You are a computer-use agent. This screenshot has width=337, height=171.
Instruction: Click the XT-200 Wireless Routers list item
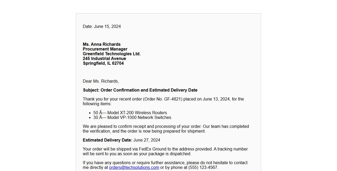click(130, 113)
